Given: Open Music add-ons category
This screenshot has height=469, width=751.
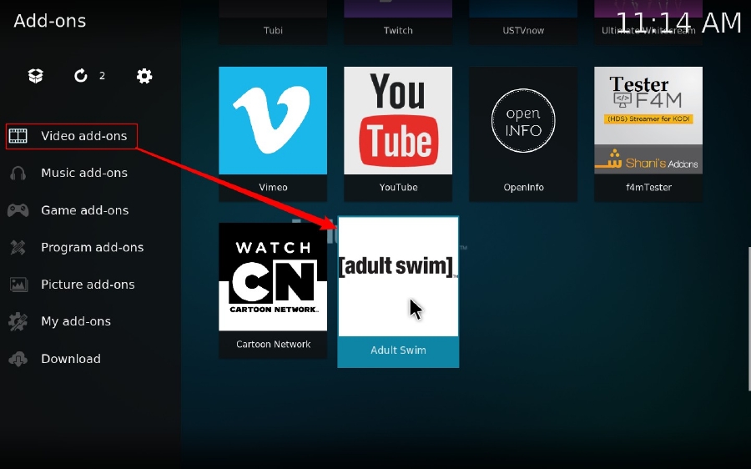Looking at the screenshot, I should click(x=84, y=173).
